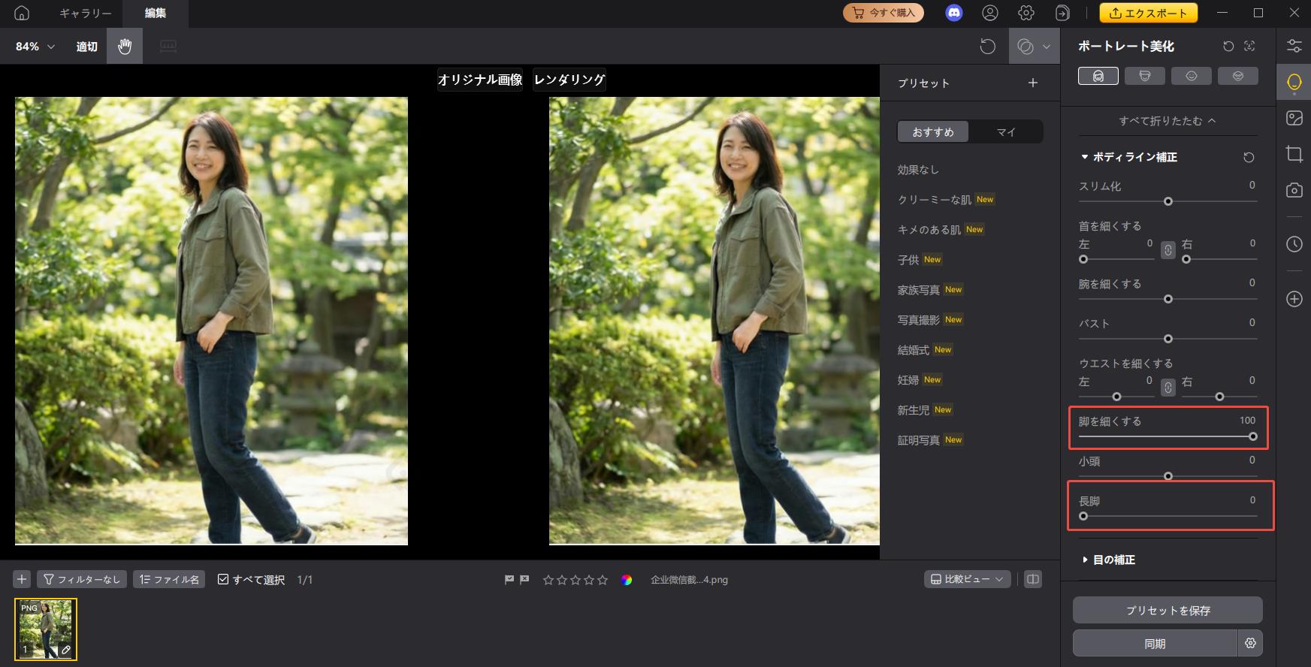The image size is (1311, 667).
Task: Toggle waist left-right link lock
Action: pyautogui.click(x=1168, y=388)
